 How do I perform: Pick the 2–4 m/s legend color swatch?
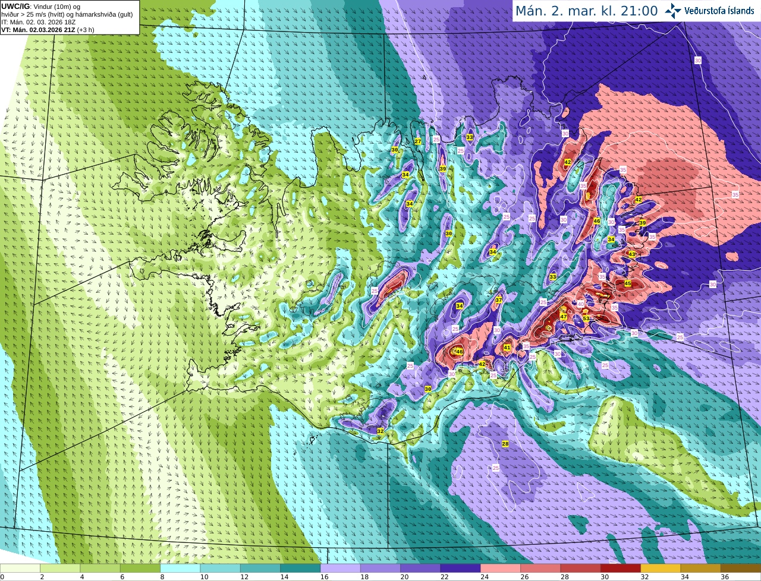[x=60, y=568]
